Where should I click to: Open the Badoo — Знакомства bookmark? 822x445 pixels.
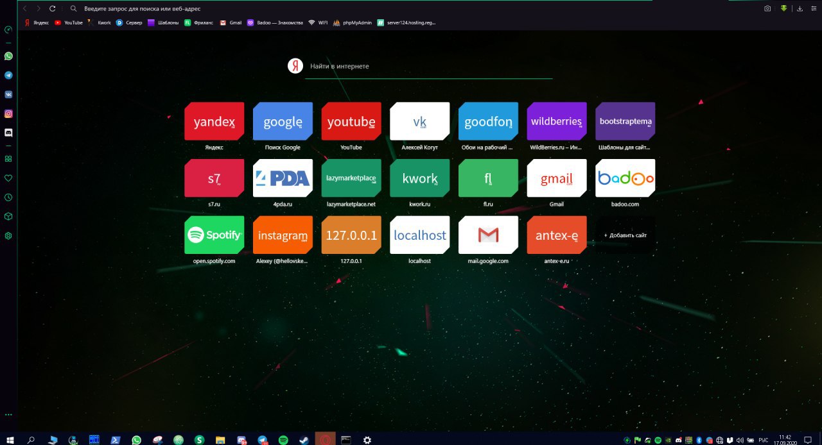[x=275, y=22]
